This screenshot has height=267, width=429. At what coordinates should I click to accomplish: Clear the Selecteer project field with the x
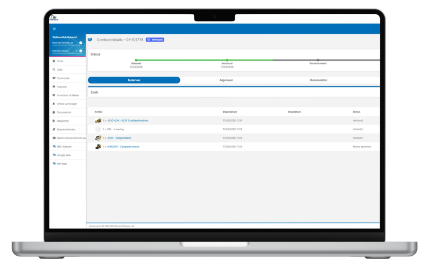(x=76, y=51)
